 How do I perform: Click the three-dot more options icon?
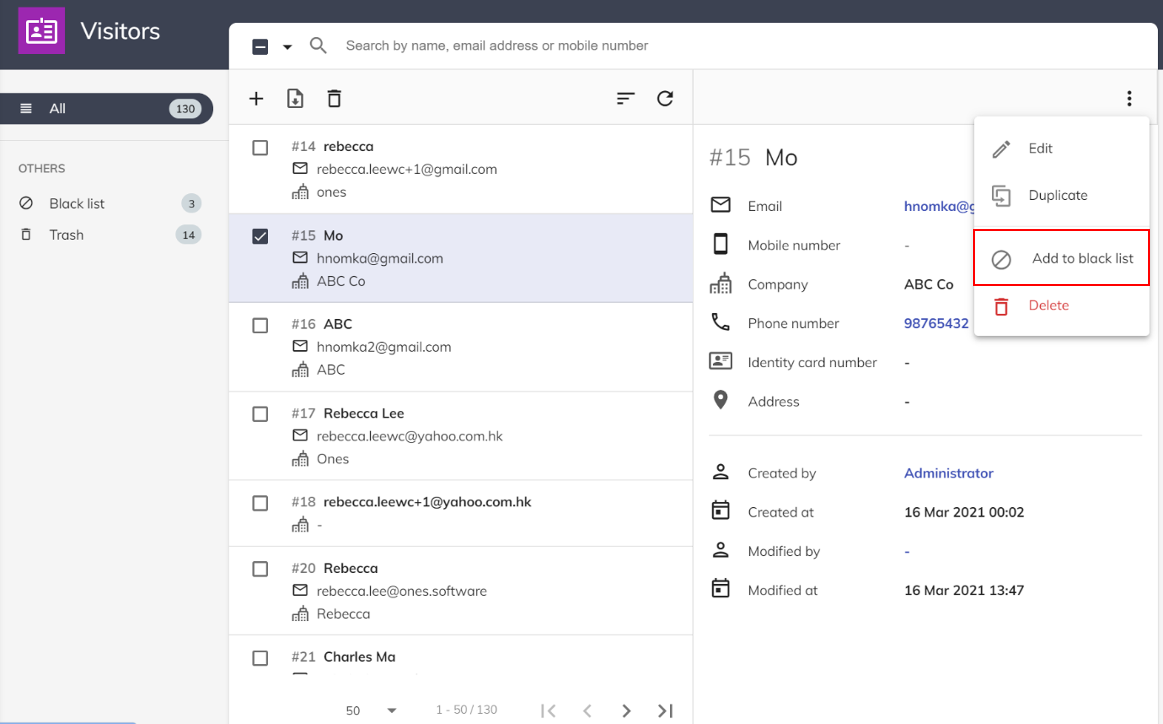point(1129,99)
